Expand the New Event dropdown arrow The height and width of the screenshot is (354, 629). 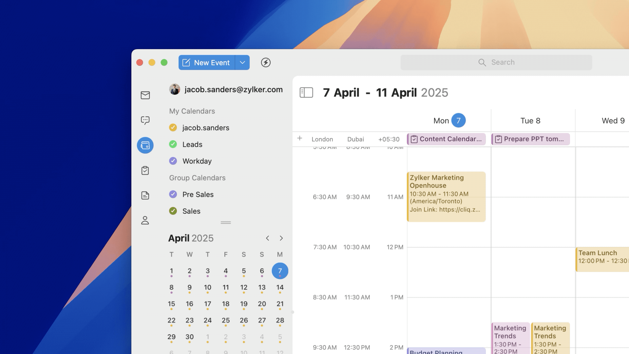tap(242, 62)
